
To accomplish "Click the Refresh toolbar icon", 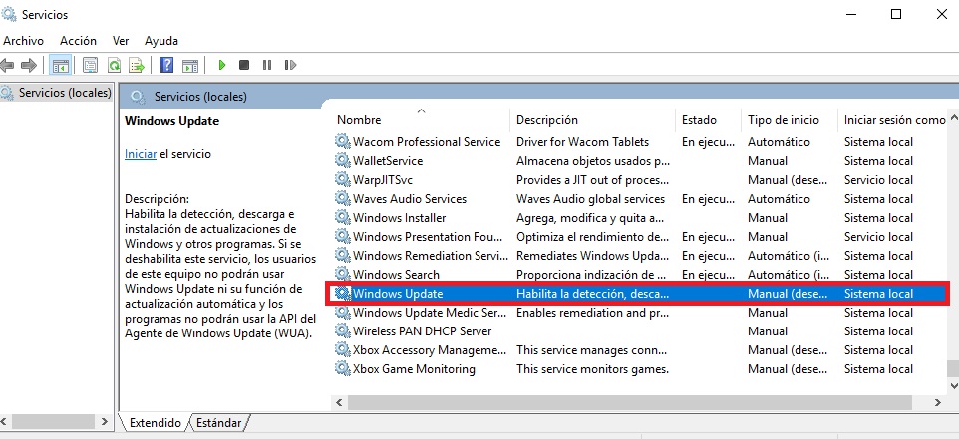I will click(x=114, y=65).
